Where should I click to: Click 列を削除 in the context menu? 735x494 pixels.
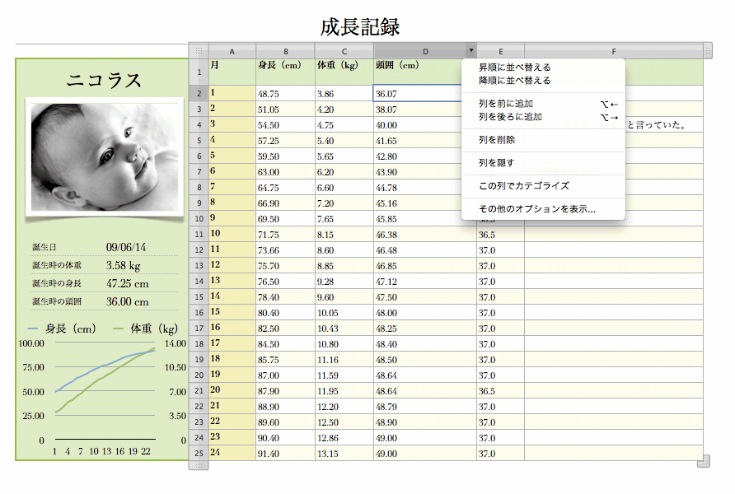pyautogui.click(x=543, y=140)
